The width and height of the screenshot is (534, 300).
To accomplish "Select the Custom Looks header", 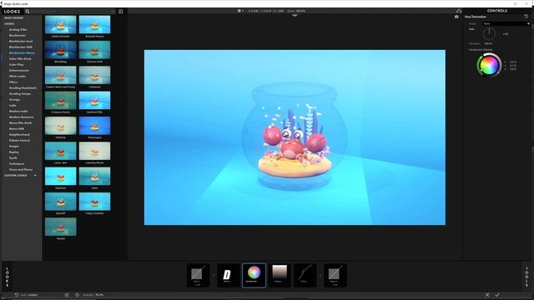I will (x=16, y=176).
